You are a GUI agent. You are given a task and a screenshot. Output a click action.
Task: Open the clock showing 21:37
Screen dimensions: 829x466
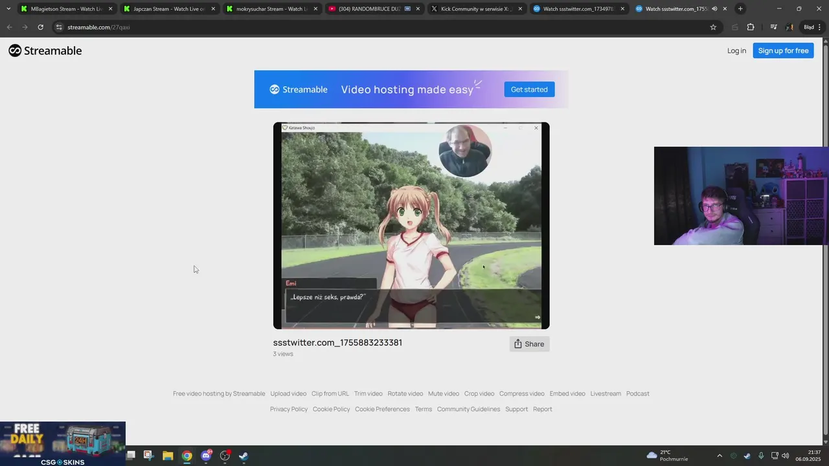(x=809, y=456)
